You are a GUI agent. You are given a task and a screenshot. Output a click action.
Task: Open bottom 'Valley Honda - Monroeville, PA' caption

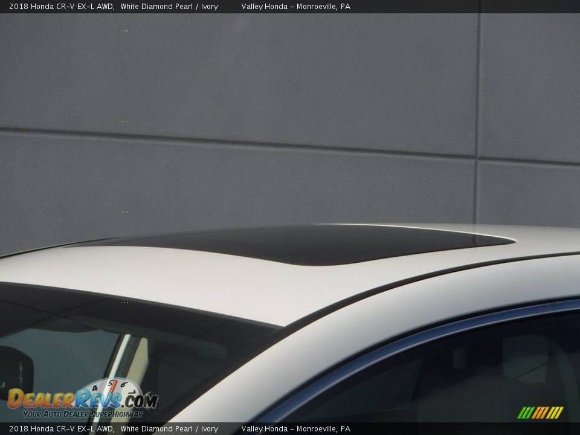pos(295,429)
